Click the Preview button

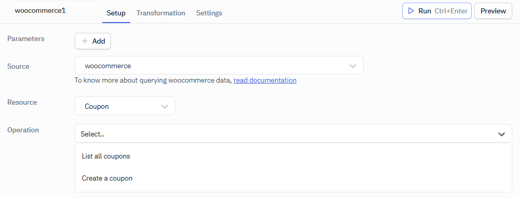pyautogui.click(x=493, y=11)
